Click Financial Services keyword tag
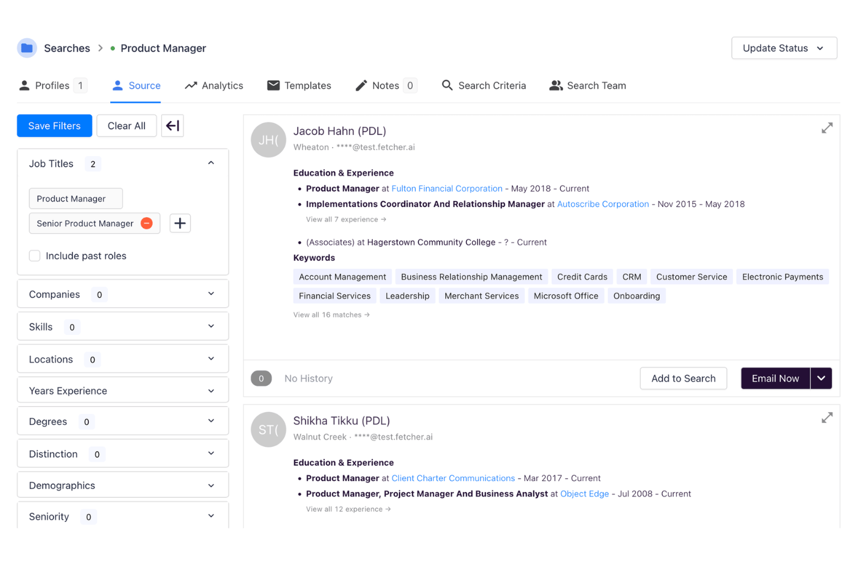This screenshot has height=572, width=858. tap(335, 296)
